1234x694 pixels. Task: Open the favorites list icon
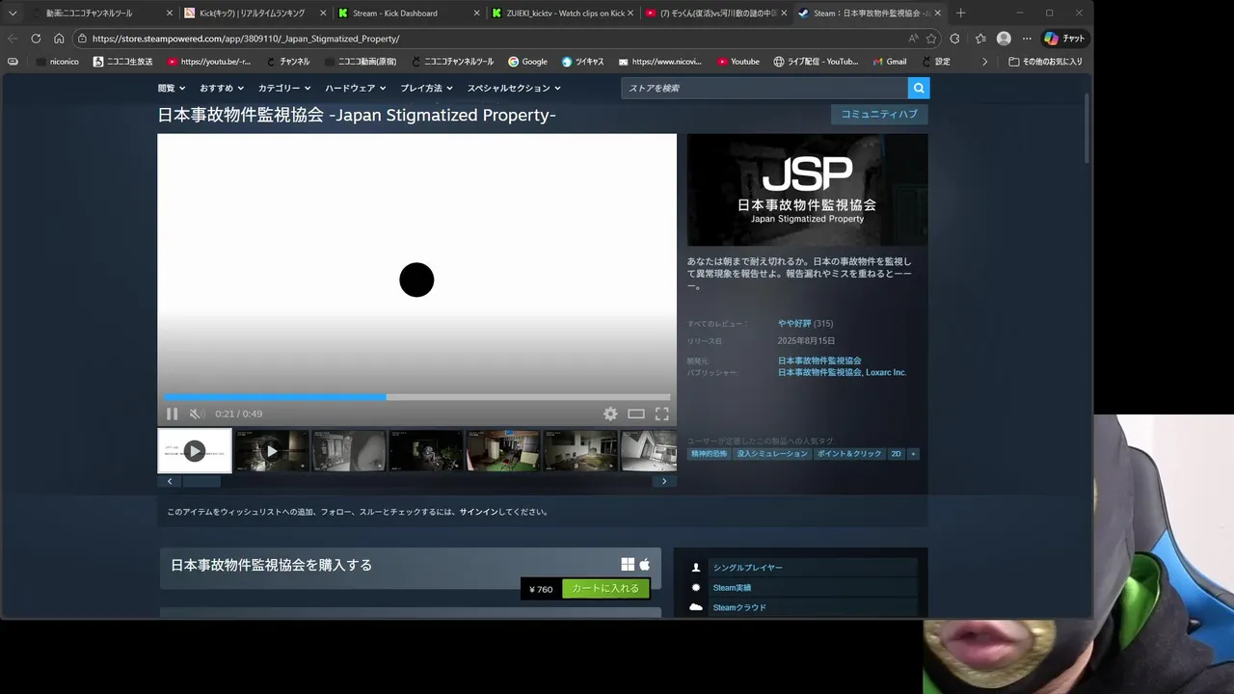click(x=980, y=39)
